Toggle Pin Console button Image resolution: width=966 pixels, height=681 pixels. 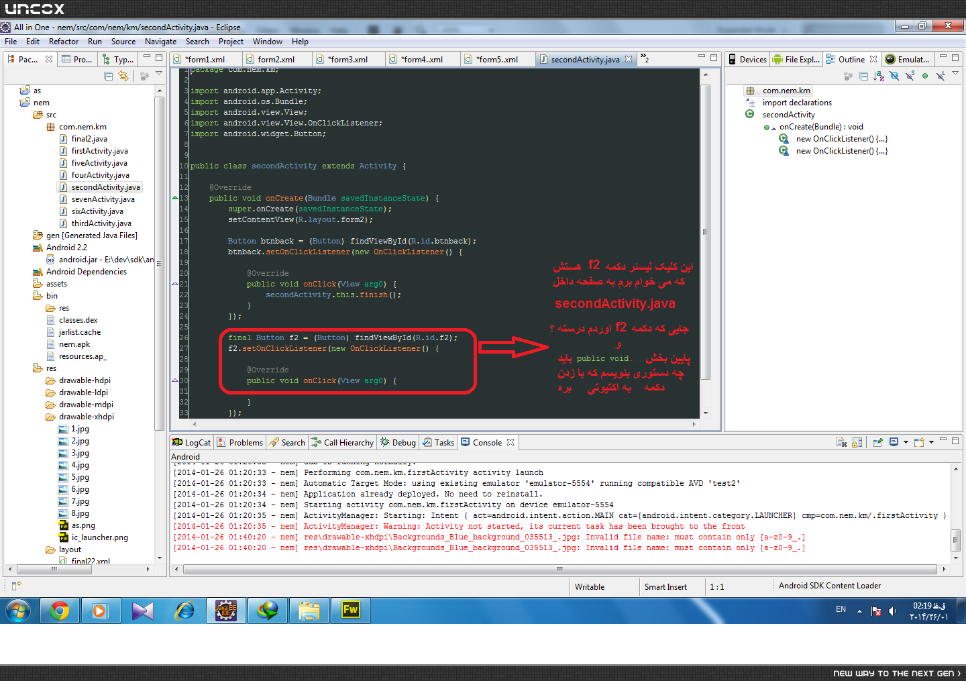click(x=877, y=442)
